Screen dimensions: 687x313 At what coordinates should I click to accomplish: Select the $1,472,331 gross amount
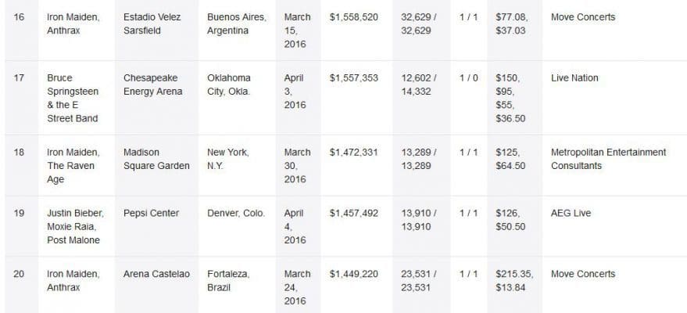[353, 153]
